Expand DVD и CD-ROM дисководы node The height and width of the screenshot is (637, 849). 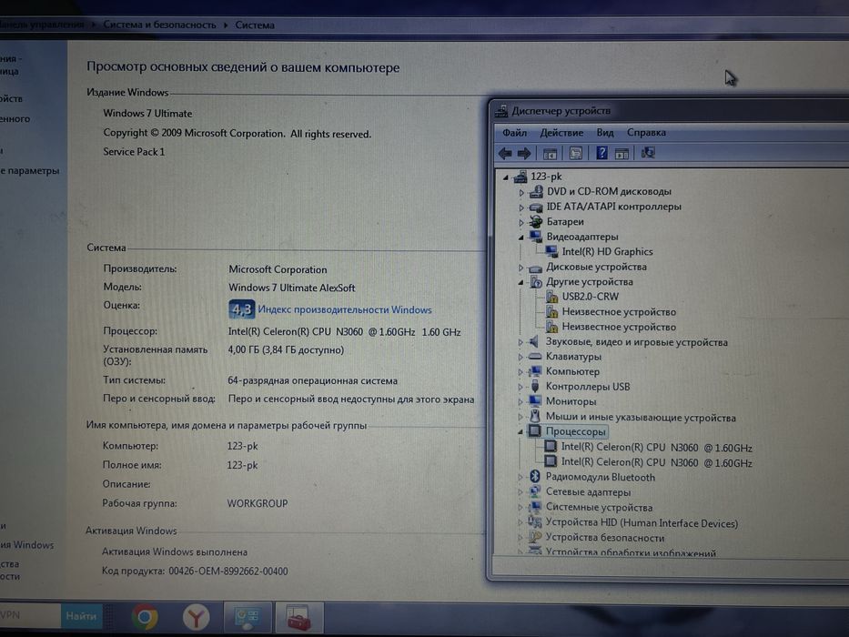[x=521, y=192]
